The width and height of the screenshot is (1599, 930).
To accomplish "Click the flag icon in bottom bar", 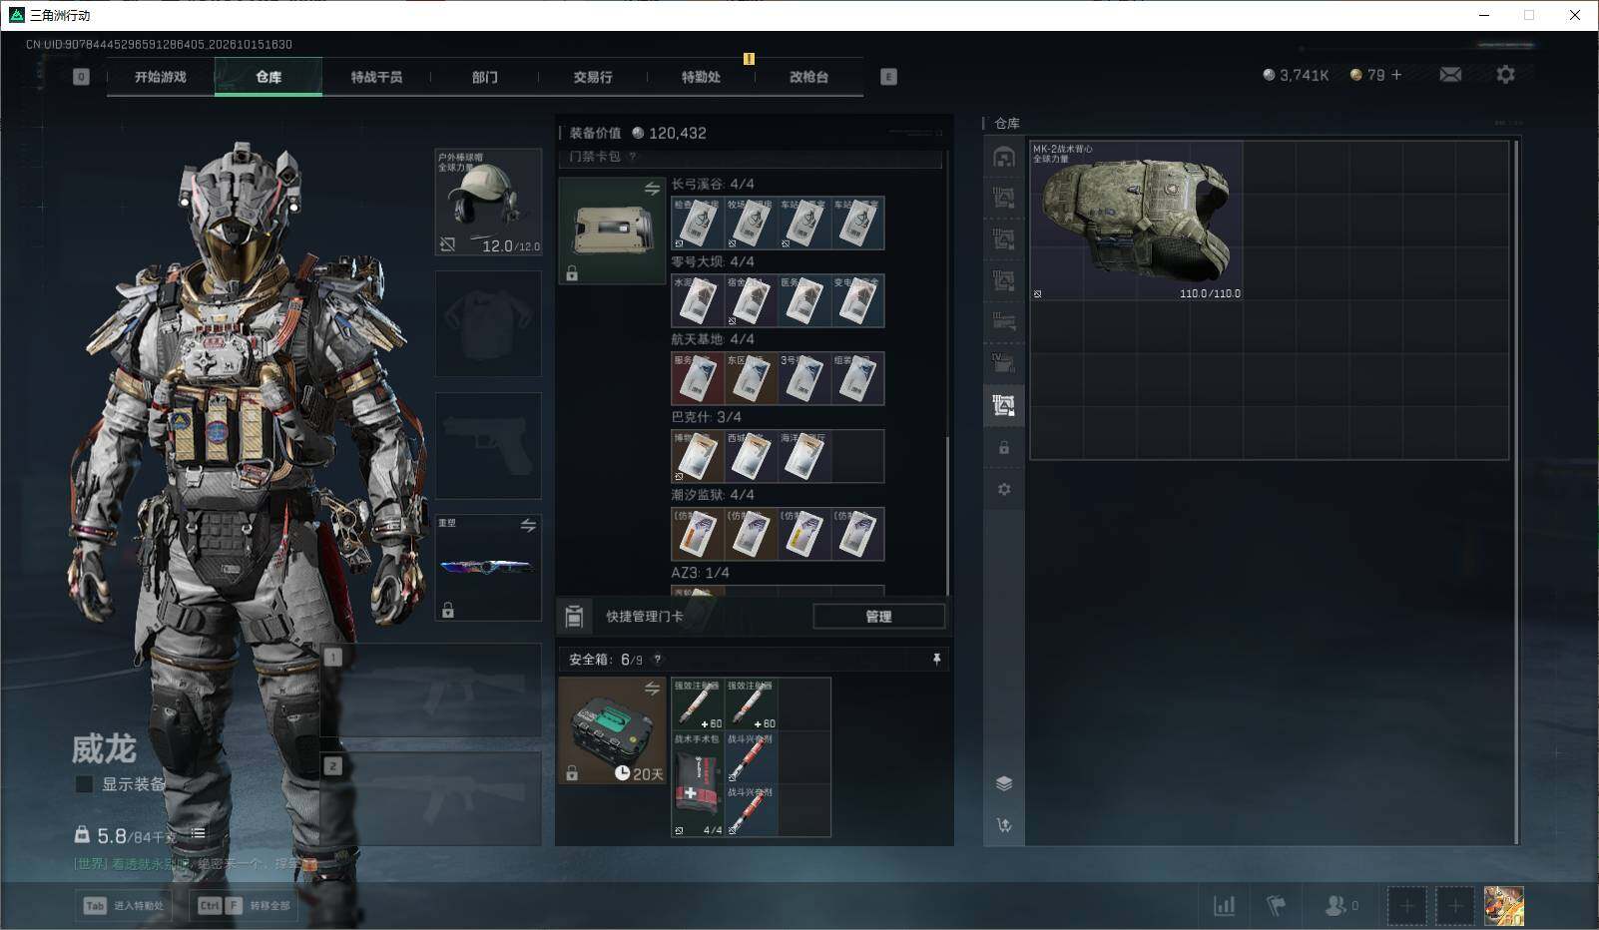I will click(1276, 905).
